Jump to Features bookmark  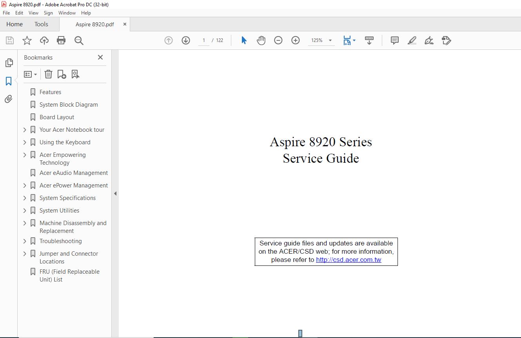[50, 92]
